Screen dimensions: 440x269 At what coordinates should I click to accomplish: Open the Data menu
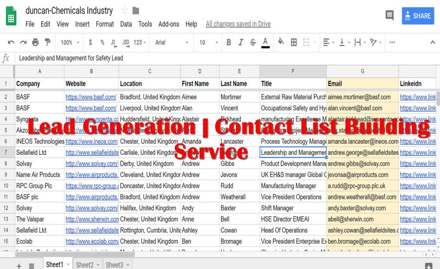126,24
